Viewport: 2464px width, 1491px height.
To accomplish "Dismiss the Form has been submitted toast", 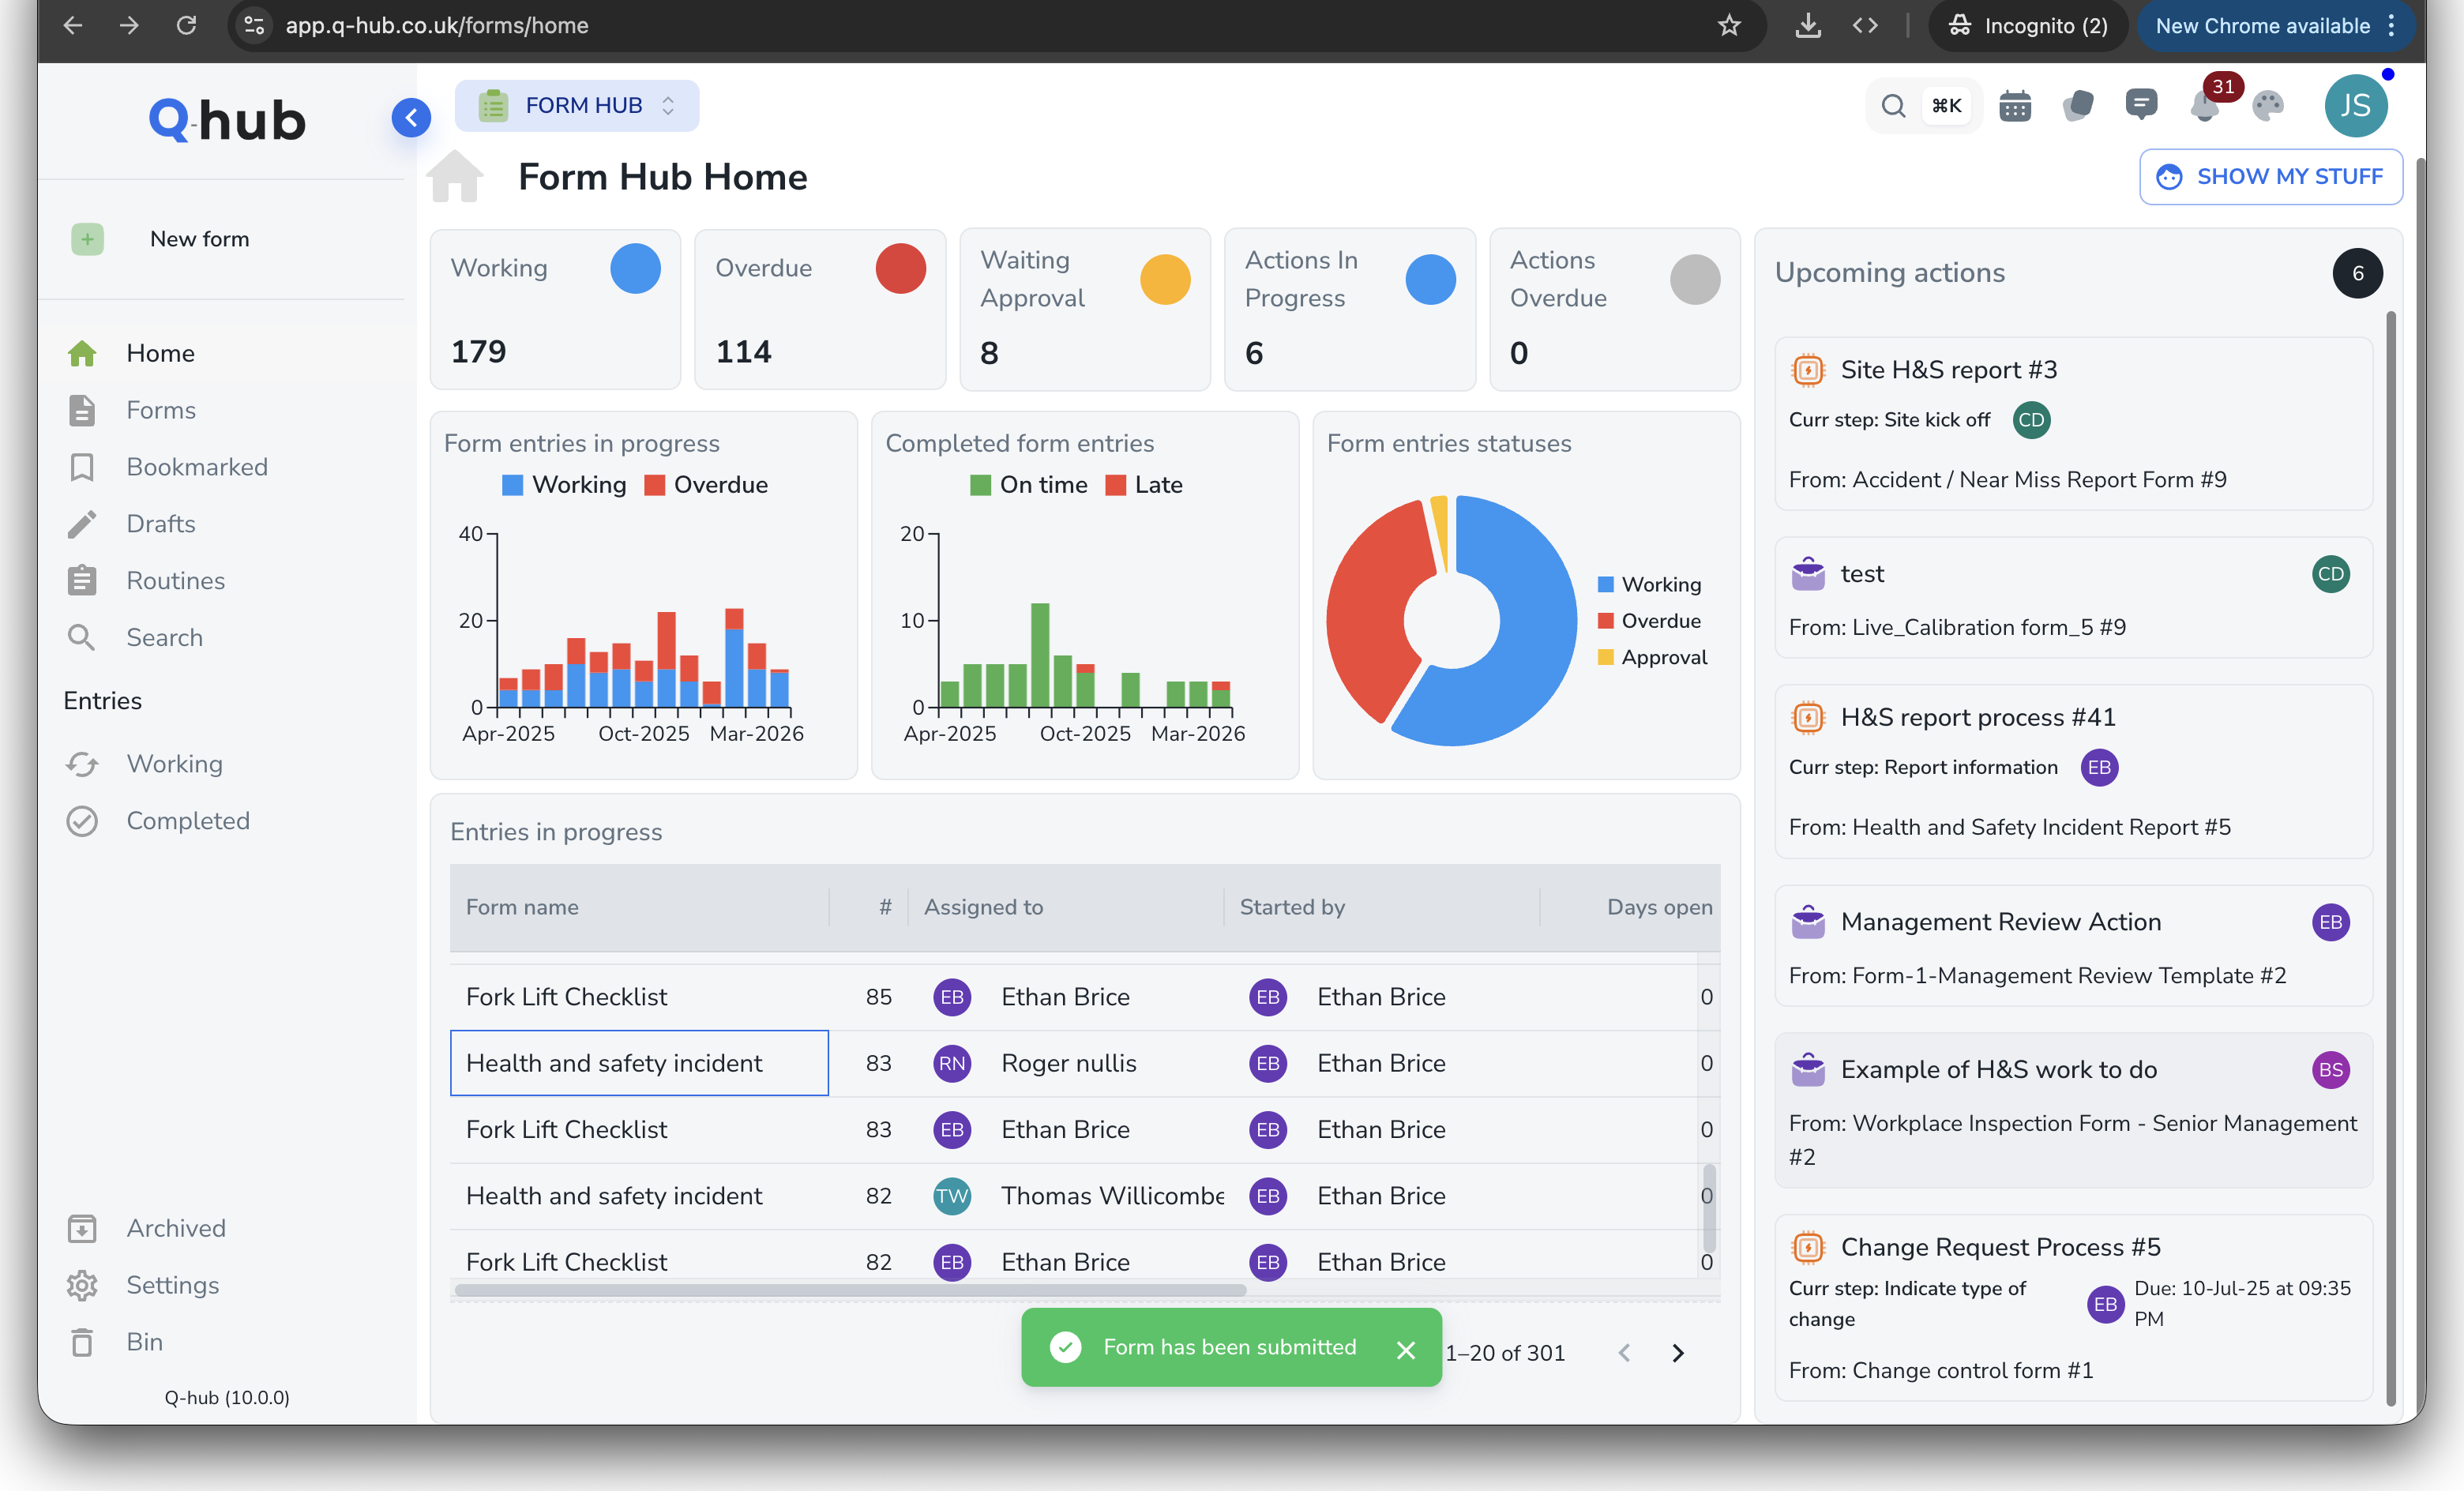I will click(x=1407, y=1348).
